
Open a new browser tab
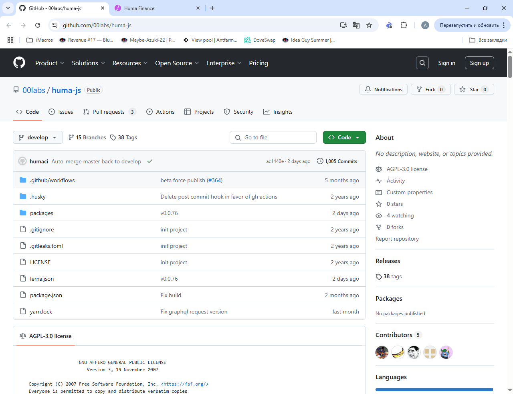coord(212,8)
